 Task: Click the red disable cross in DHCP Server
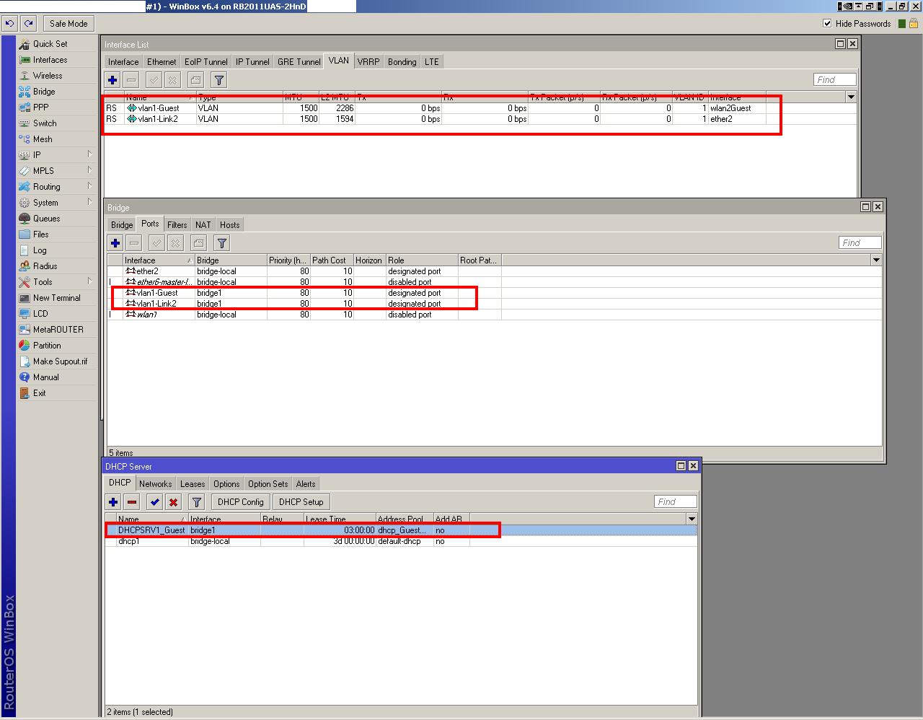click(x=174, y=502)
